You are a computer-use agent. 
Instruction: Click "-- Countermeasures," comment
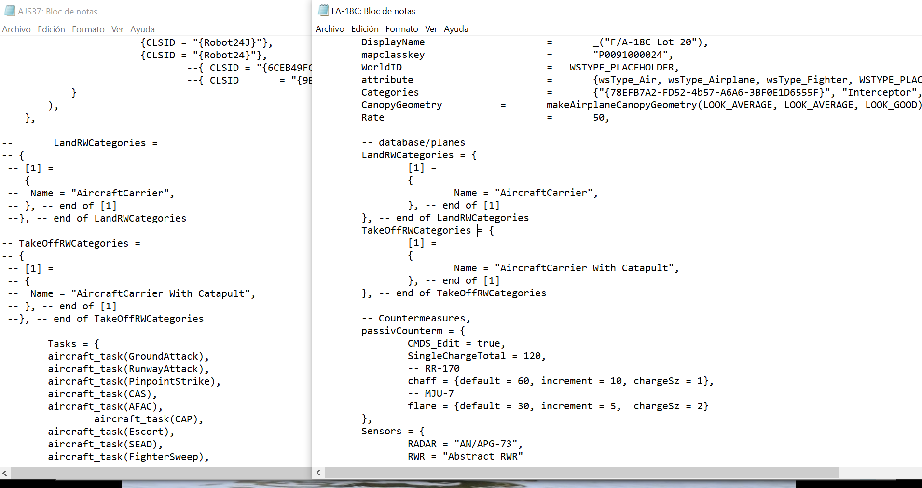416,318
